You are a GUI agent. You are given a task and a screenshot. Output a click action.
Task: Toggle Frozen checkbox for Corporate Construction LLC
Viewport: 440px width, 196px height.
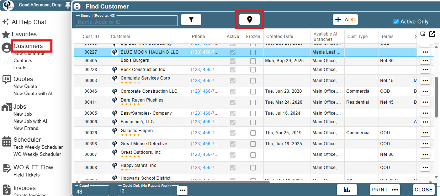tap(253, 91)
